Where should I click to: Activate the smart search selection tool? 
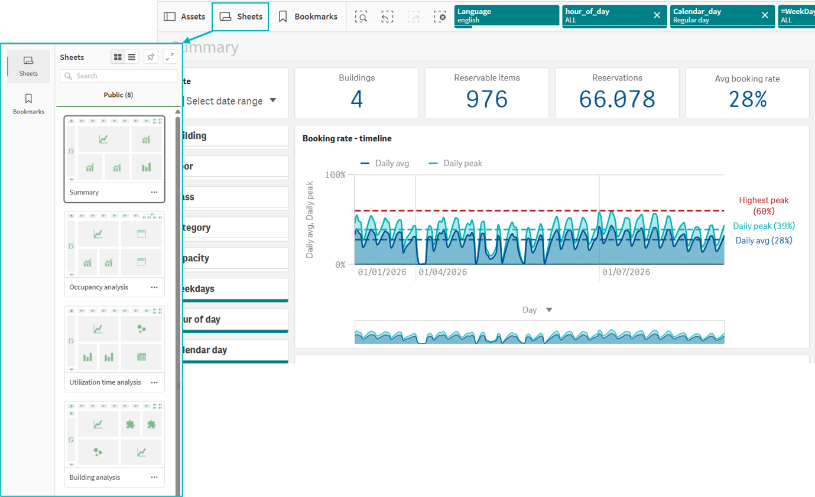[361, 17]
